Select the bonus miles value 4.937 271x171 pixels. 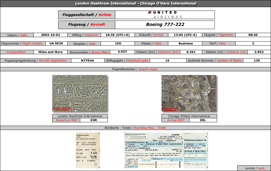pos(122,52)
